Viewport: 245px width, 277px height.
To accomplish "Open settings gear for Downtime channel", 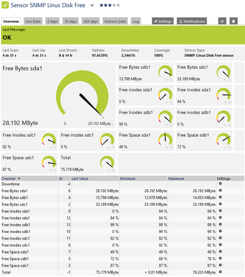I will coord(220,183).
